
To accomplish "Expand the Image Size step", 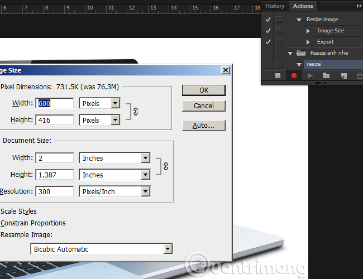I will (x=308, y=31).
